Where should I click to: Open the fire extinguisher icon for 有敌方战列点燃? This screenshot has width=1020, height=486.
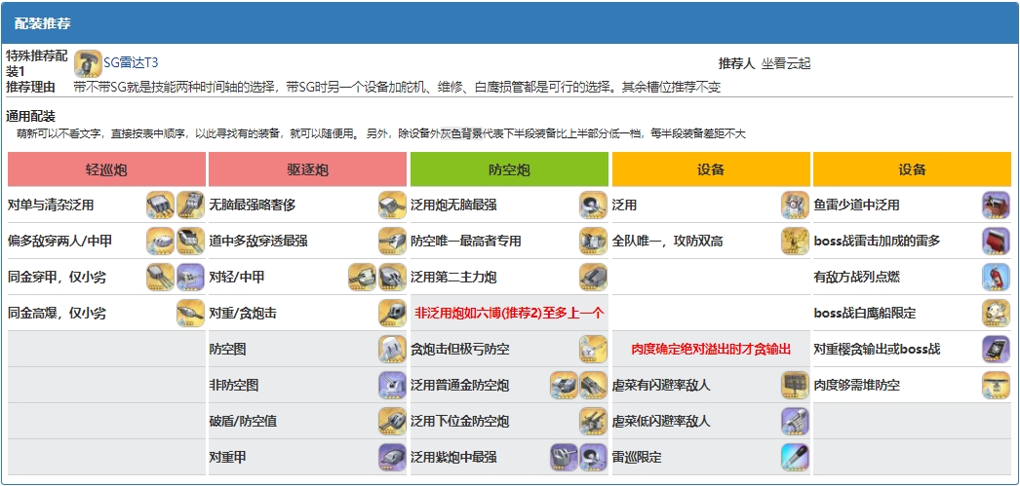996,277
